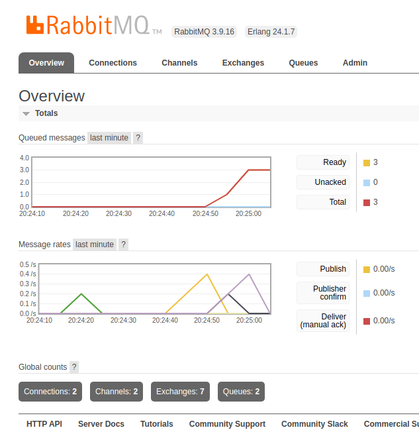Click the Queued messages chart
This screenshot has height=440, width=419.
pos(151,182)
